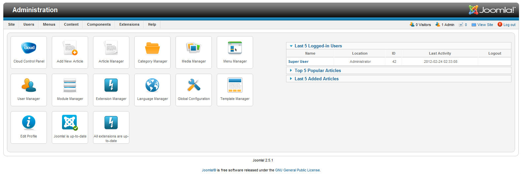Image resolution: width=521 pixels, height=174 pixels.
Task: Open the Site menu
Action: coord(12,24)
